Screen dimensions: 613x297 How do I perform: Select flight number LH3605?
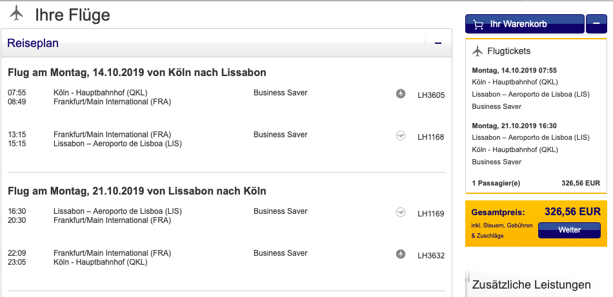(430, 95)
